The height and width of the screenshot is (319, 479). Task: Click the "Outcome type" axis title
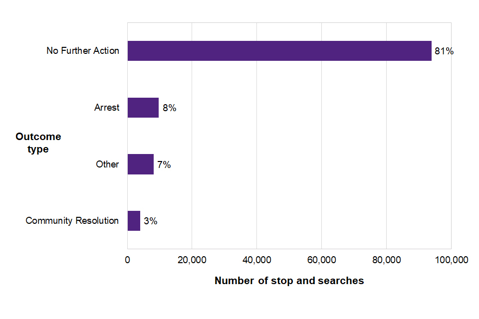[x=38, y=143]
